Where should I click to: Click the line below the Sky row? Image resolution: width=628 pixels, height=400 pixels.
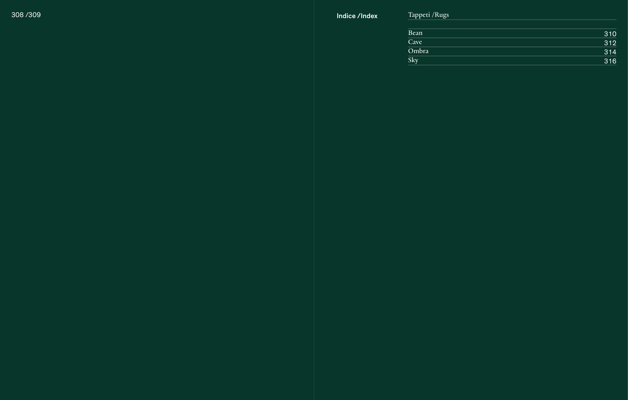click(x=512, y=65)
